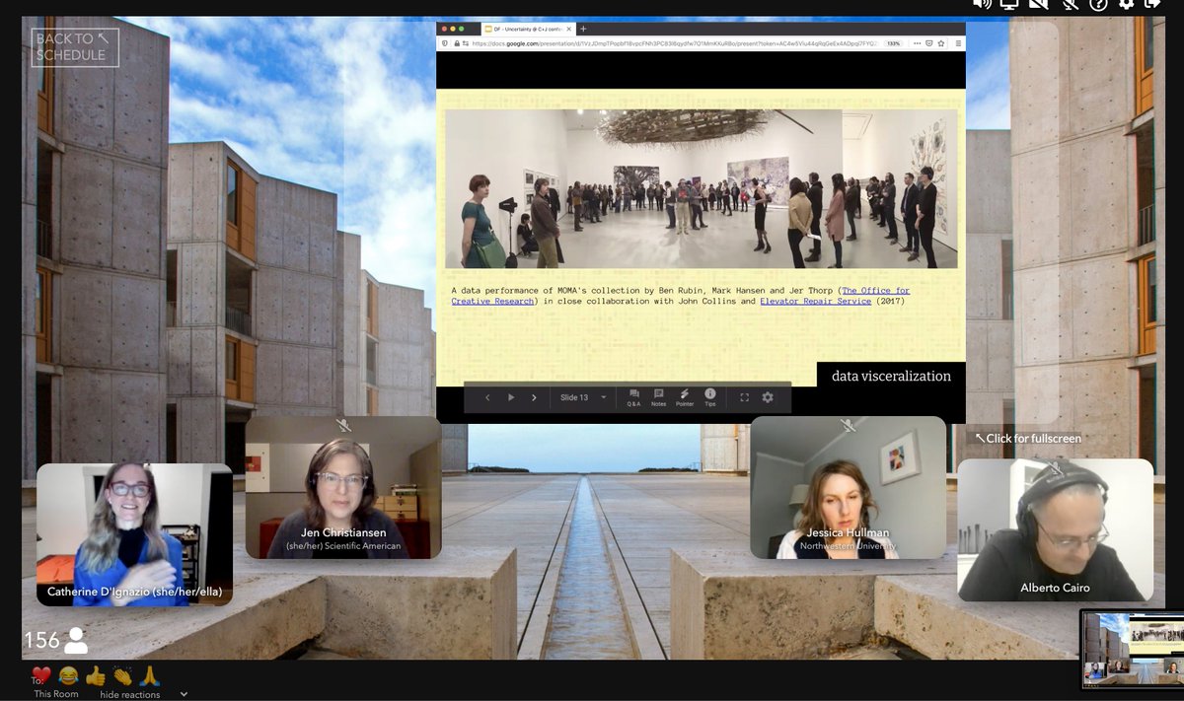Click the 133% zoom level badge
The image size is (1184, 701).
coord(893,43)
